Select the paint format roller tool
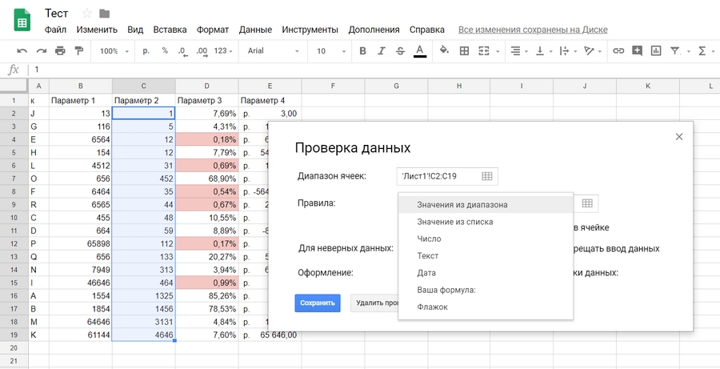 (x=78, y=51)
